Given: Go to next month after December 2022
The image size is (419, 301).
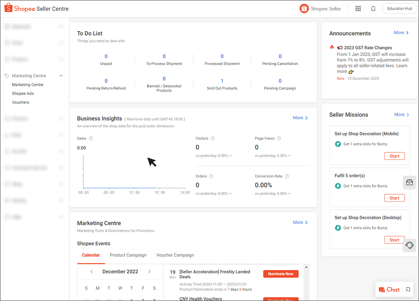Looking at the screenshot, I should click(149, 271).
